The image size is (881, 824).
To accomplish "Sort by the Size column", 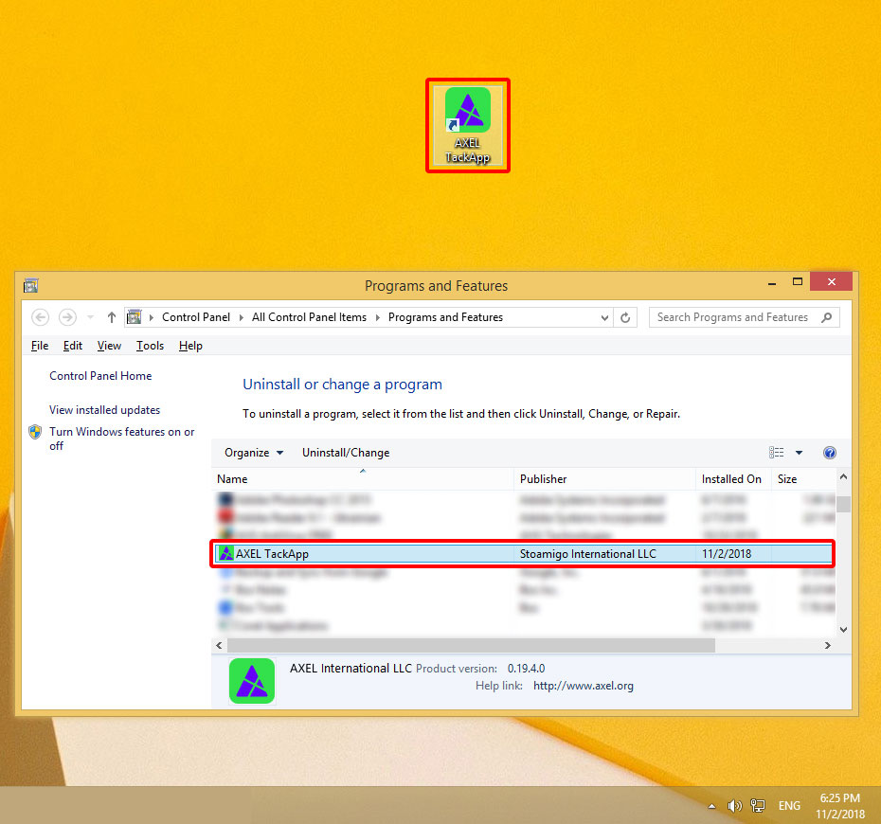I will click(804, 479).
